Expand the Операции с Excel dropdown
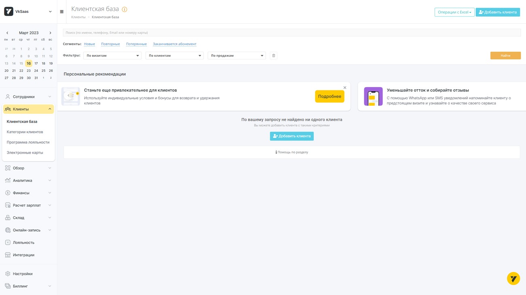 (454, 12)
